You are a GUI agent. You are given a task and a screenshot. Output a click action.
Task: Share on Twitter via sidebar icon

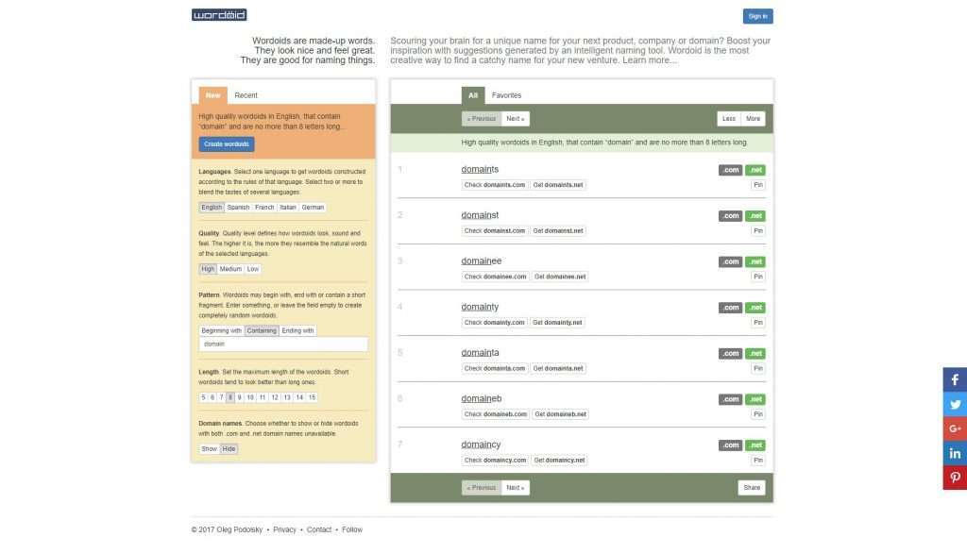pyautogui.click(x=955, y=404)
